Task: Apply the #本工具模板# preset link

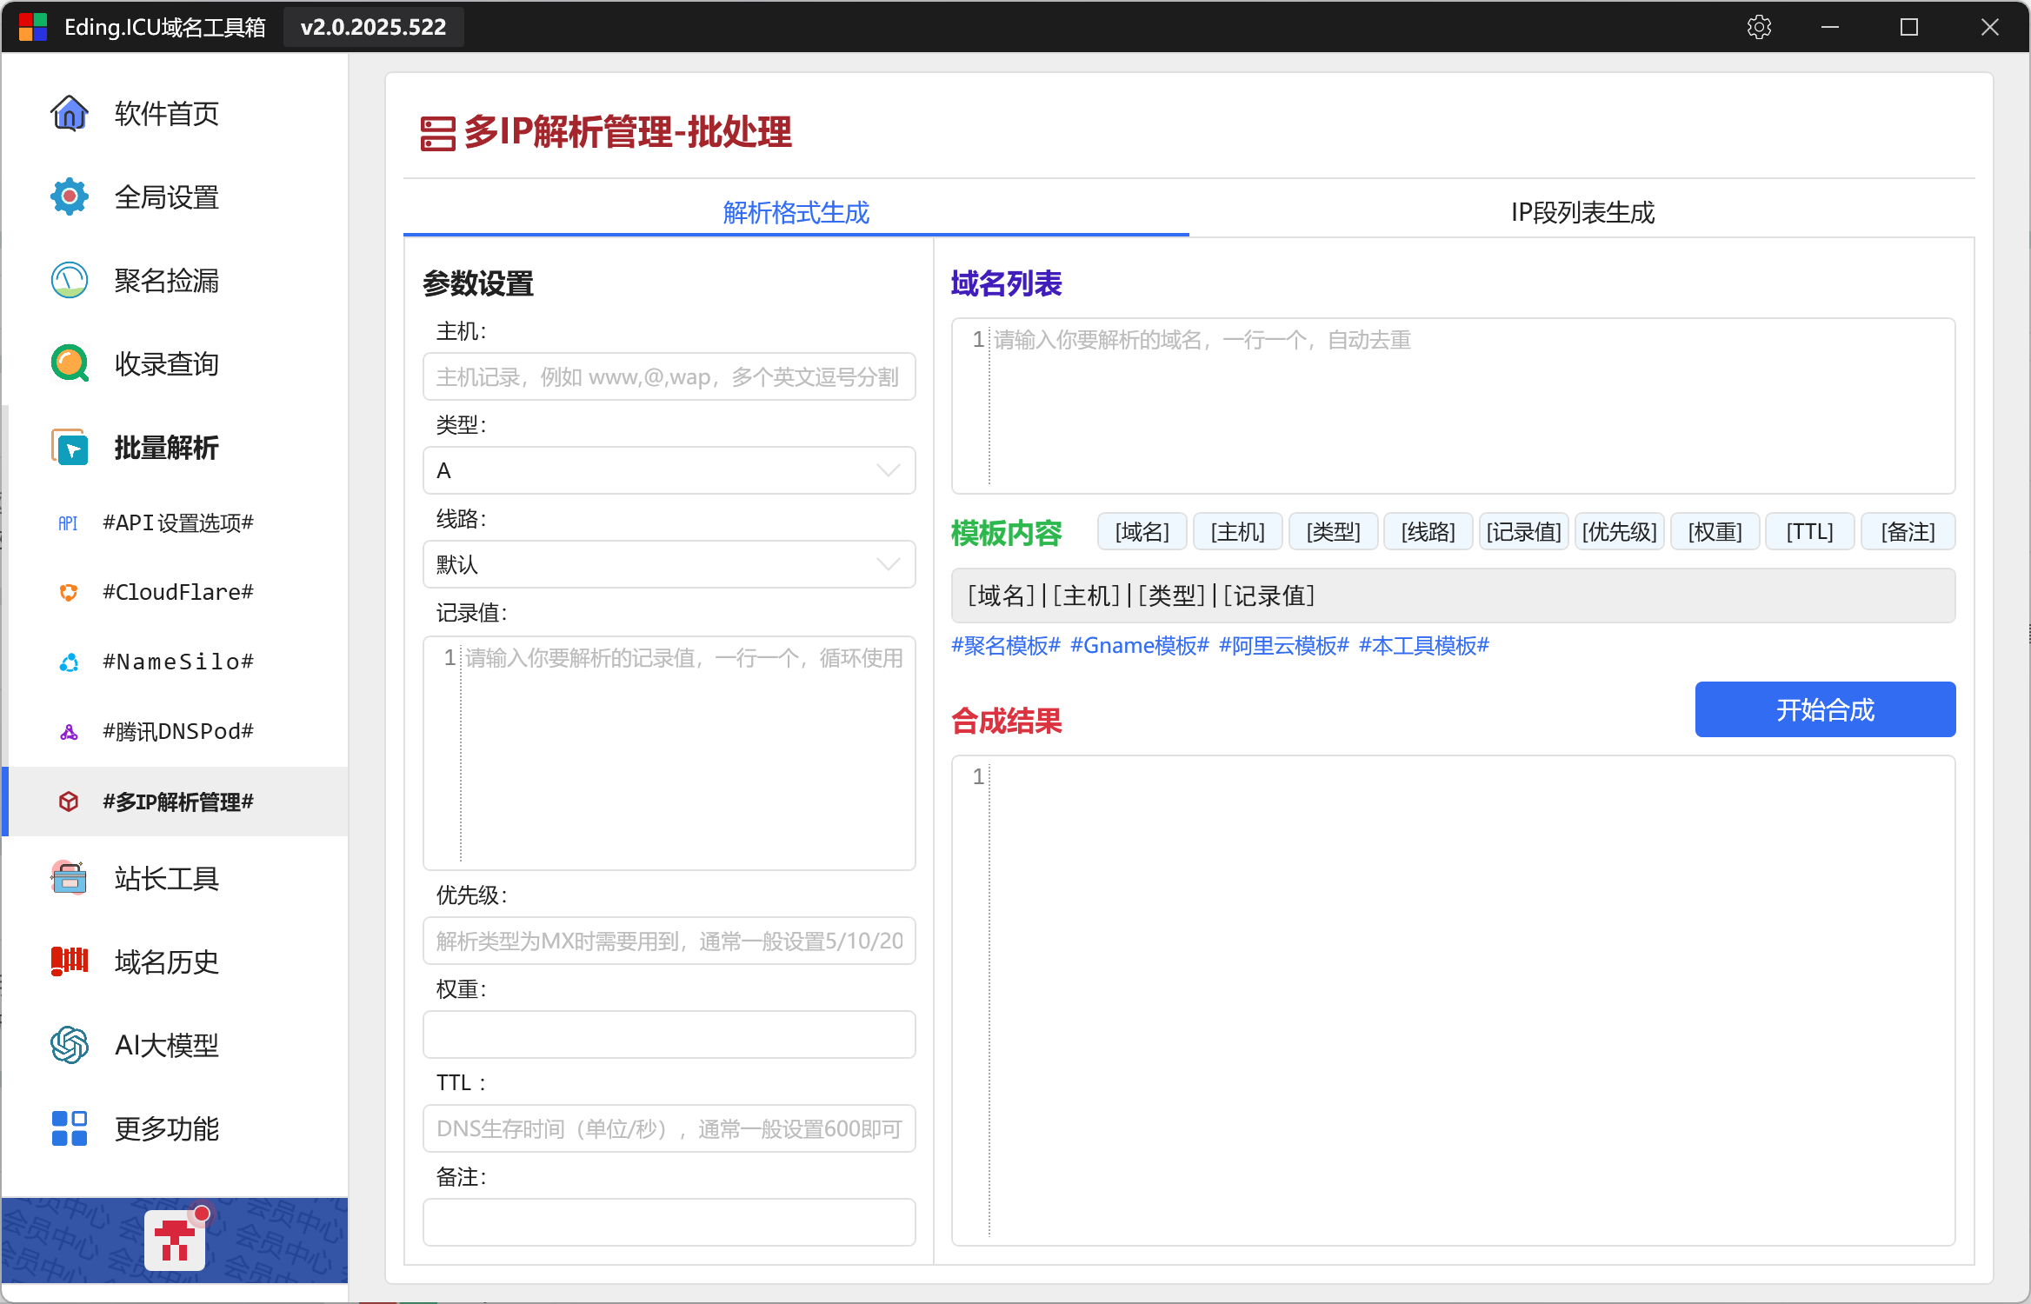Action: pos(1424,645)
